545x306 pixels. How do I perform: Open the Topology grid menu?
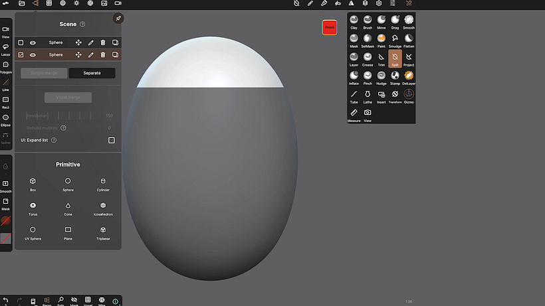pyautogui.click(x=49, y=3)
